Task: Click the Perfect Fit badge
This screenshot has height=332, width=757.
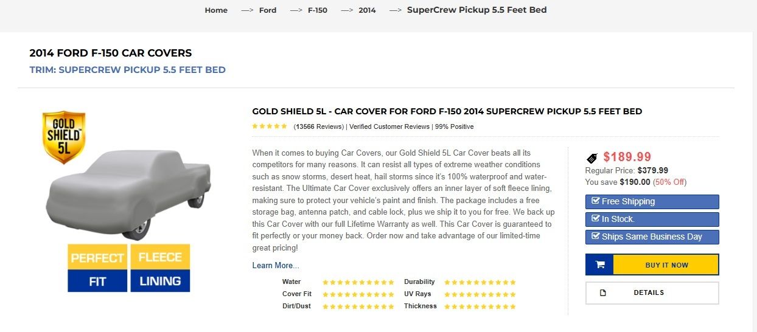Action: pos(97,268)
